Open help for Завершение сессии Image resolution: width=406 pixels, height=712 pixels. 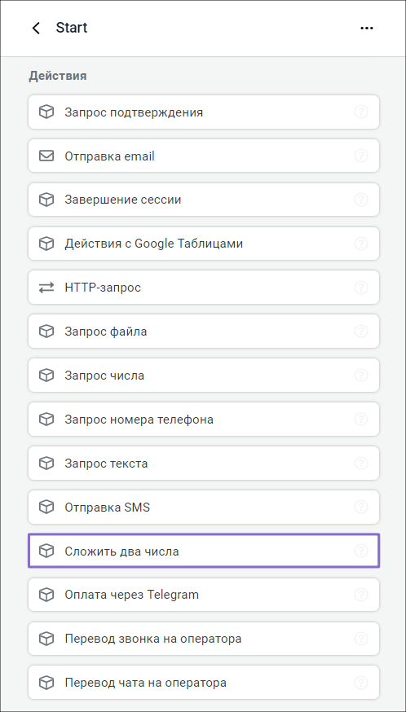coord(361,200)
